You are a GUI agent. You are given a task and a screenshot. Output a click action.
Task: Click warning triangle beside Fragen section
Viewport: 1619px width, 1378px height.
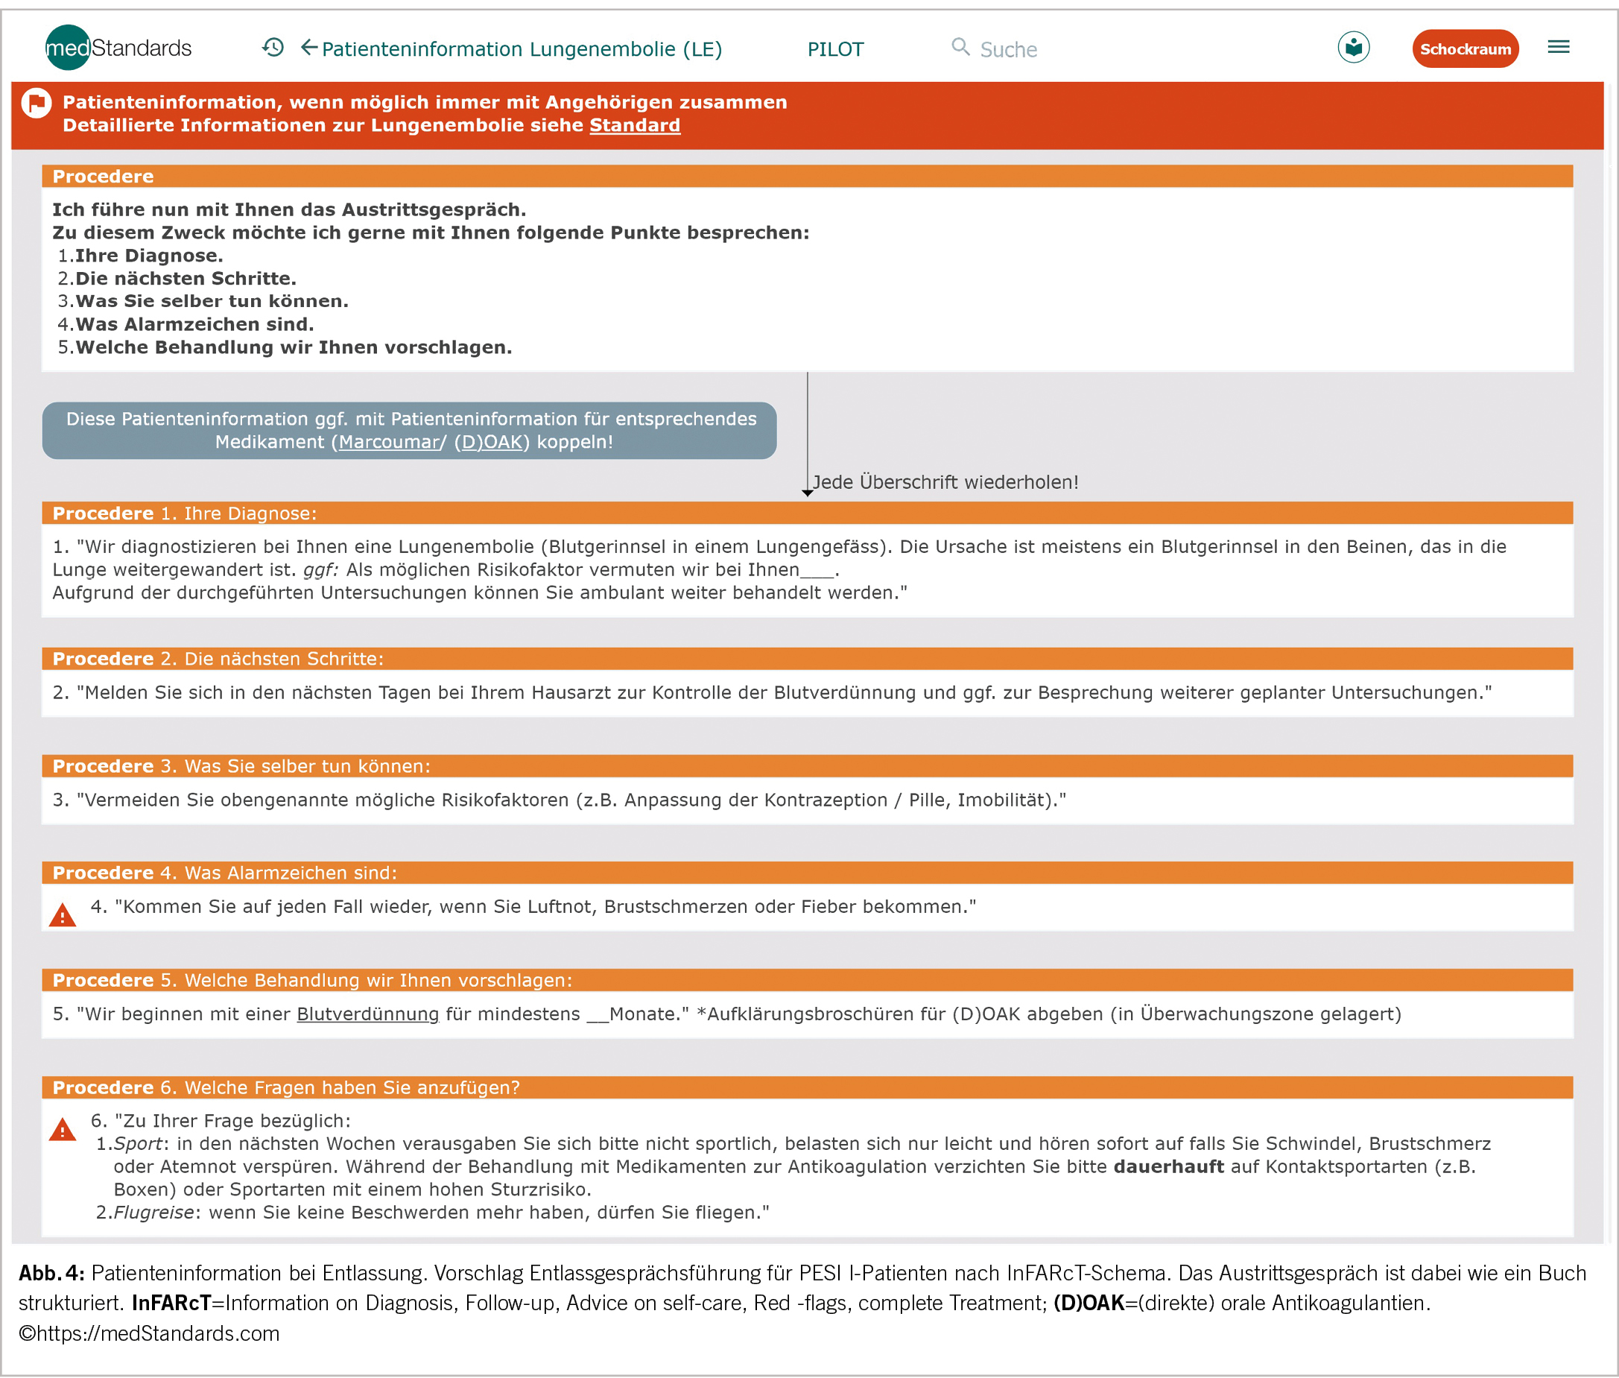coord(63,1131)
